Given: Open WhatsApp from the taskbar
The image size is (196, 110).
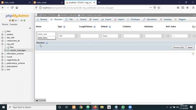Looking at the screenshot, I should tap(123, 107).
